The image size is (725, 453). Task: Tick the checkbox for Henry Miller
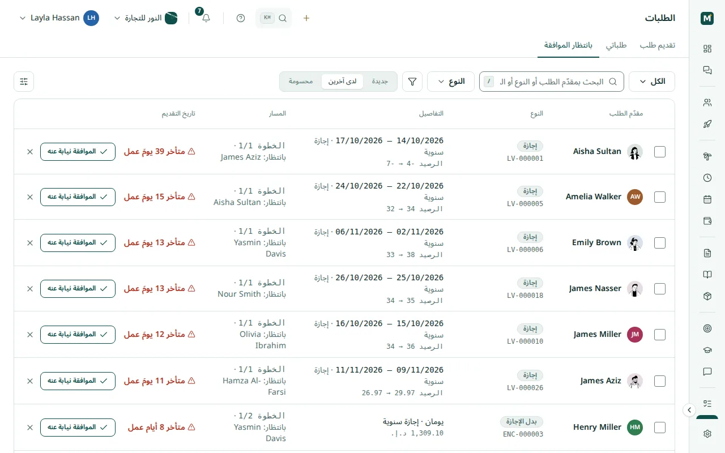(660, 428)
